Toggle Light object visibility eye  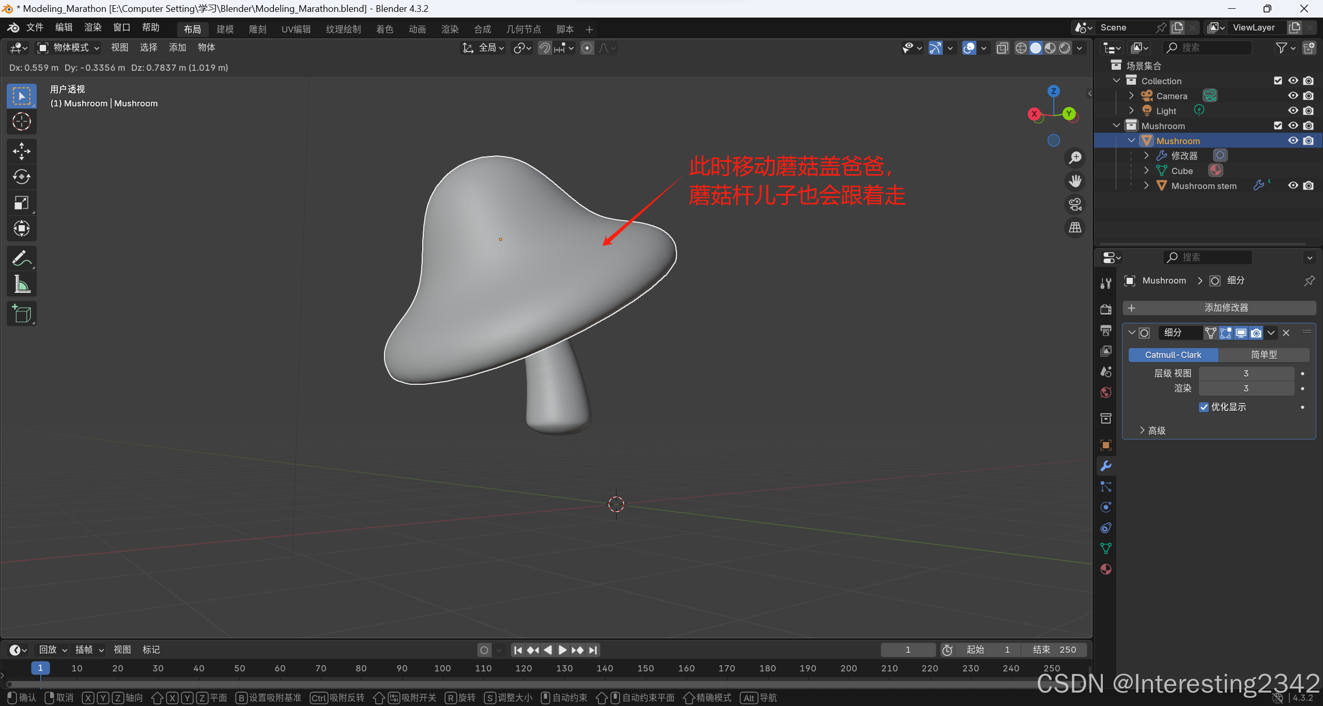point(1293,111)
